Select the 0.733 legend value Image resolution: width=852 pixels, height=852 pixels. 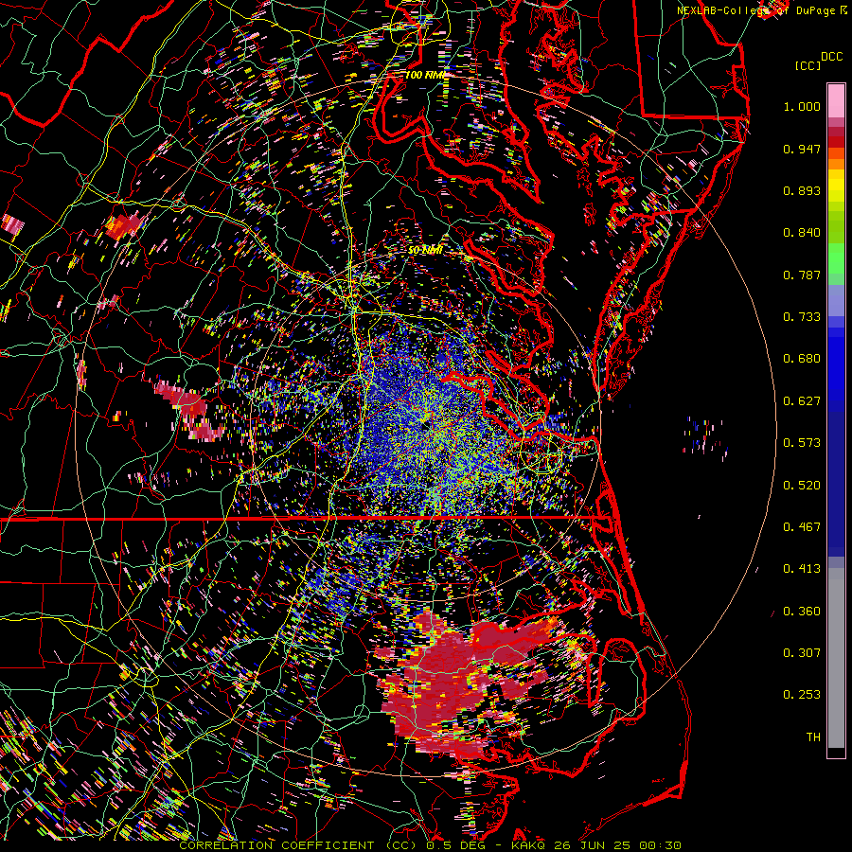click(x=802, y=317)
